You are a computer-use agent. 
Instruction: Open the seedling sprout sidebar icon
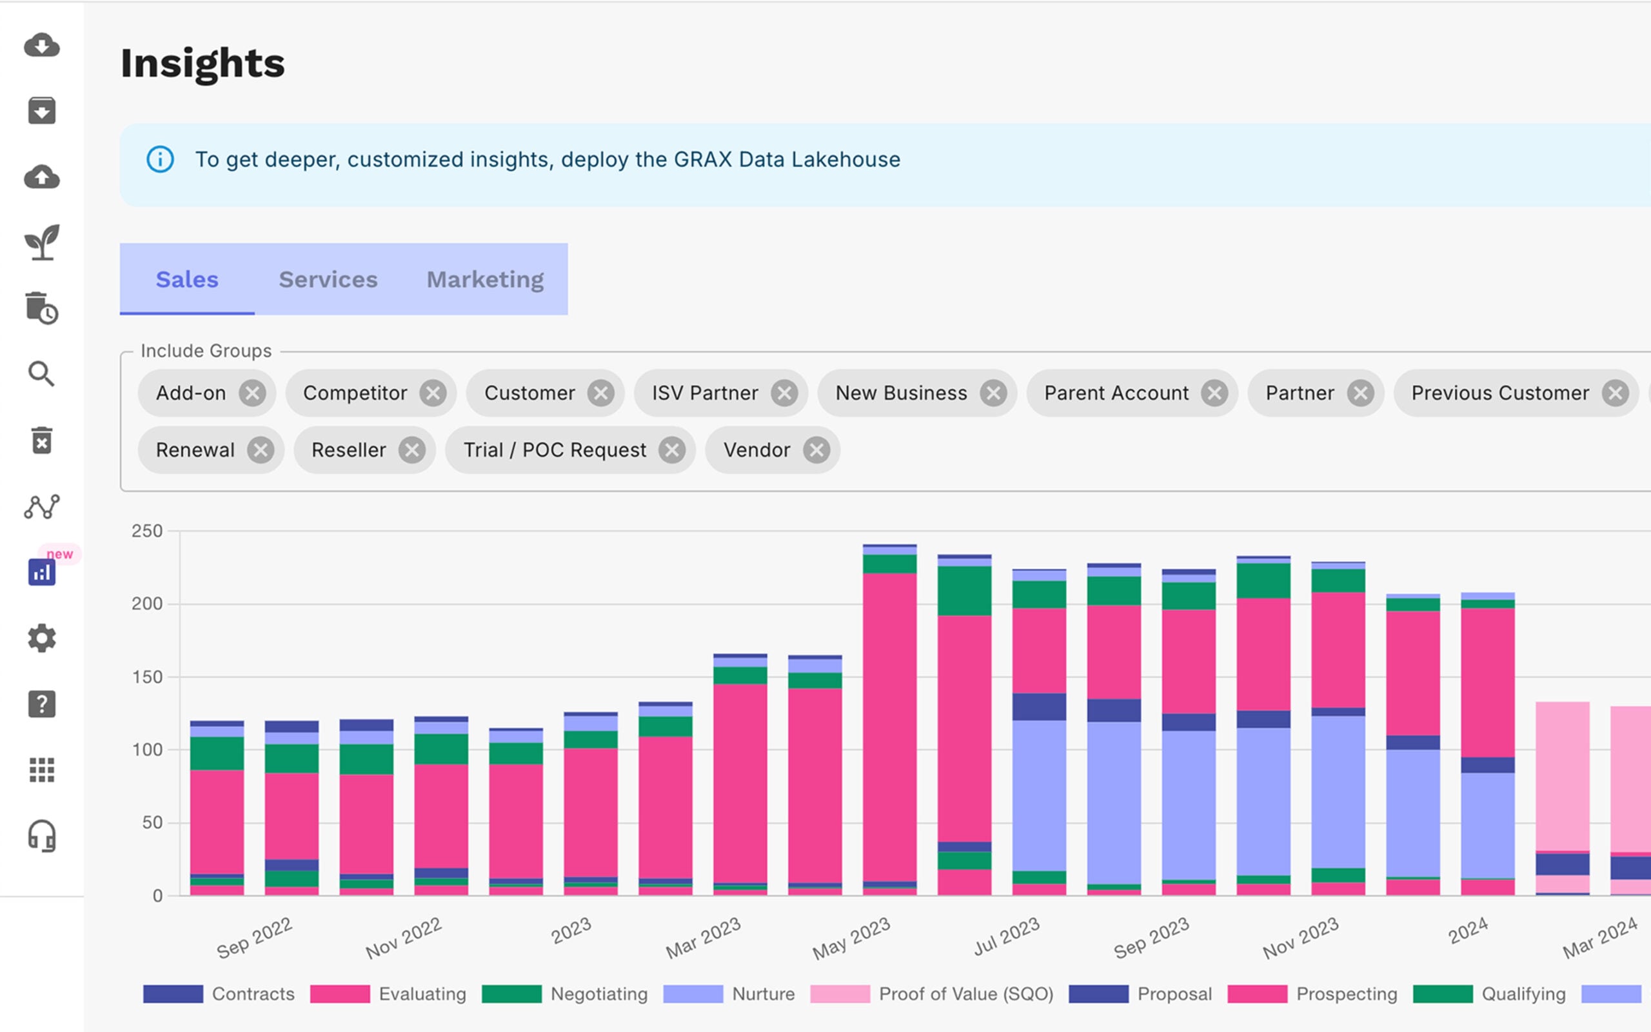[x=42, y=243]
